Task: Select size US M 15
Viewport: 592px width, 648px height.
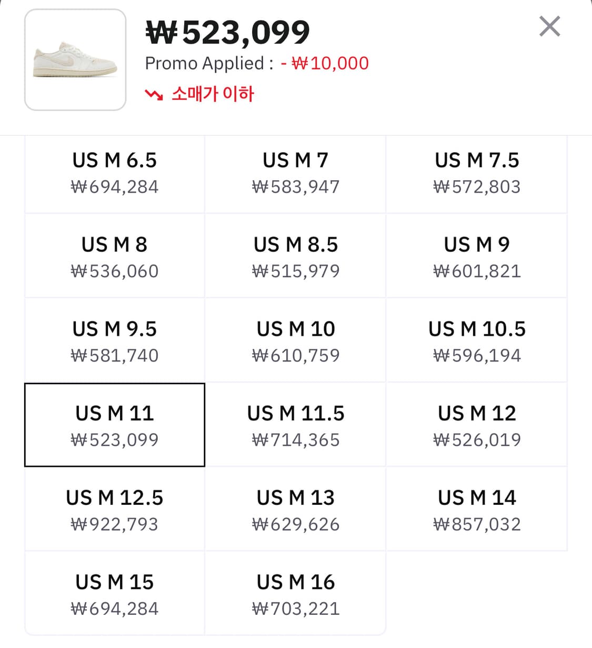Action: (115, 594)
